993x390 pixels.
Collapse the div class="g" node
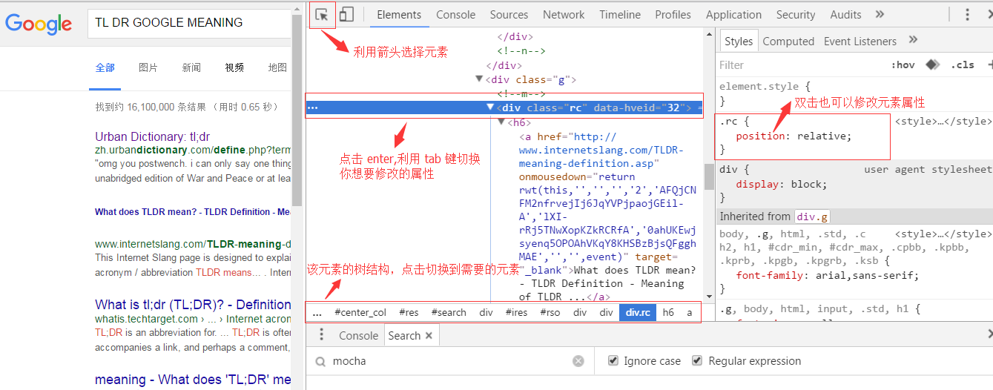pyautogui.click(x=479, y=79)
